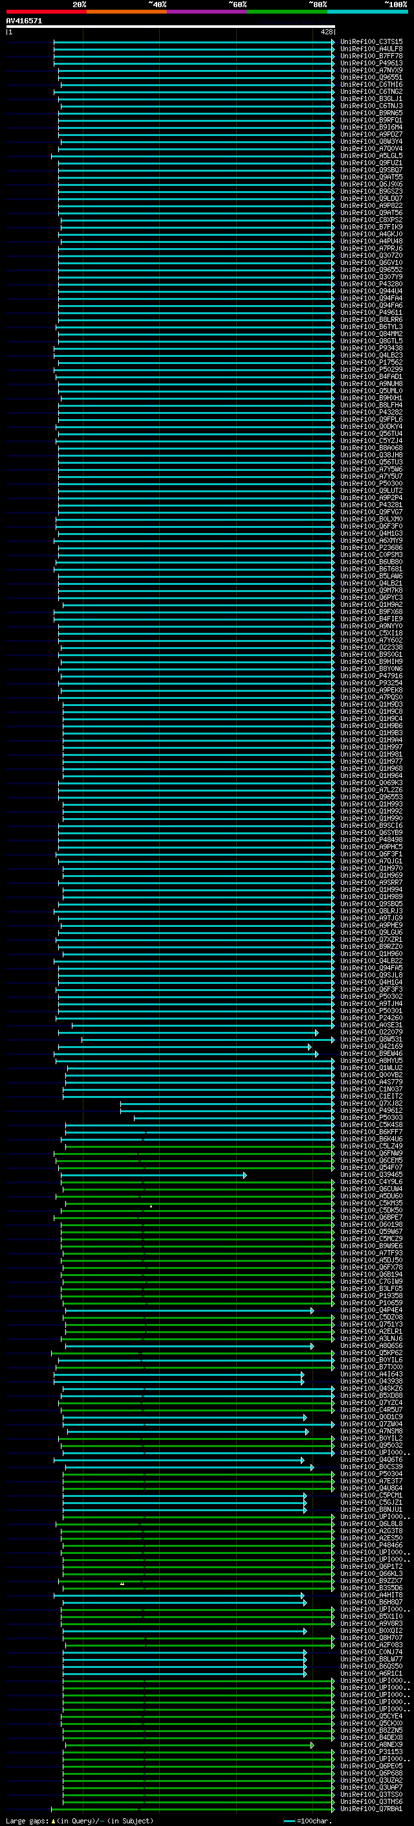
Task: Click the UniRef100_P24260 entry
Action: pos(371,1018)
